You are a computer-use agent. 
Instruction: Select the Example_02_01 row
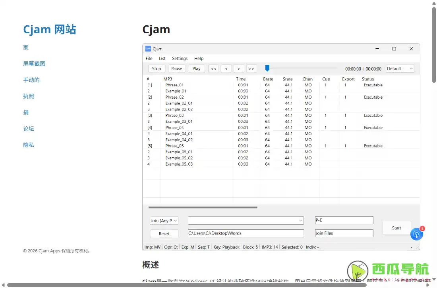tap(281, 103)
